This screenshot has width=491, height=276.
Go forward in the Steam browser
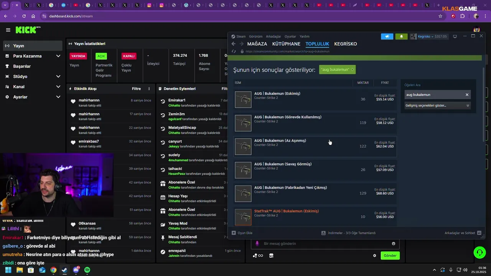241,44
